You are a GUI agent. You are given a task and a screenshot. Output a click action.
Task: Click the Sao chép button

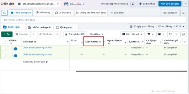click(22, 34)
